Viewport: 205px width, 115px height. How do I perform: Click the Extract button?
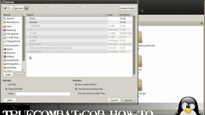pyautogui.click(x=129, y=100)
